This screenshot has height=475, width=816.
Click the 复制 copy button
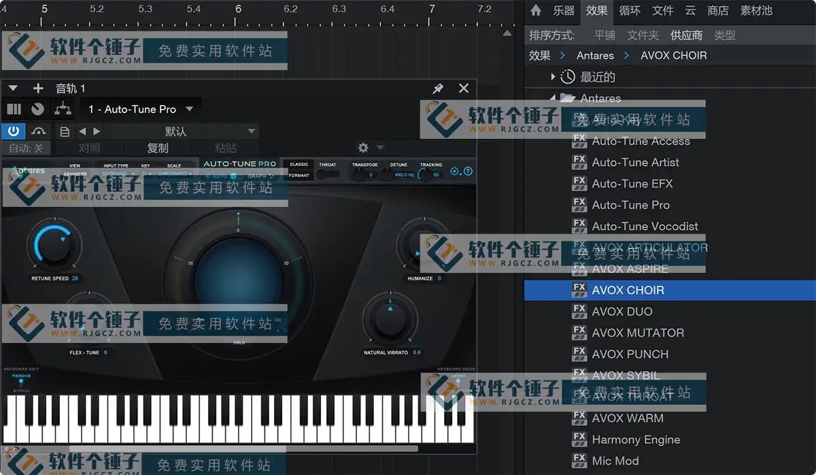(x=158, y=148)
